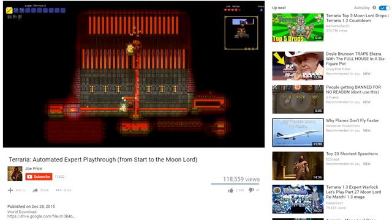392x220 pixels.
Task: Open Doyle Brunson TRAPS Elezra video title
Action: point(356,59)
